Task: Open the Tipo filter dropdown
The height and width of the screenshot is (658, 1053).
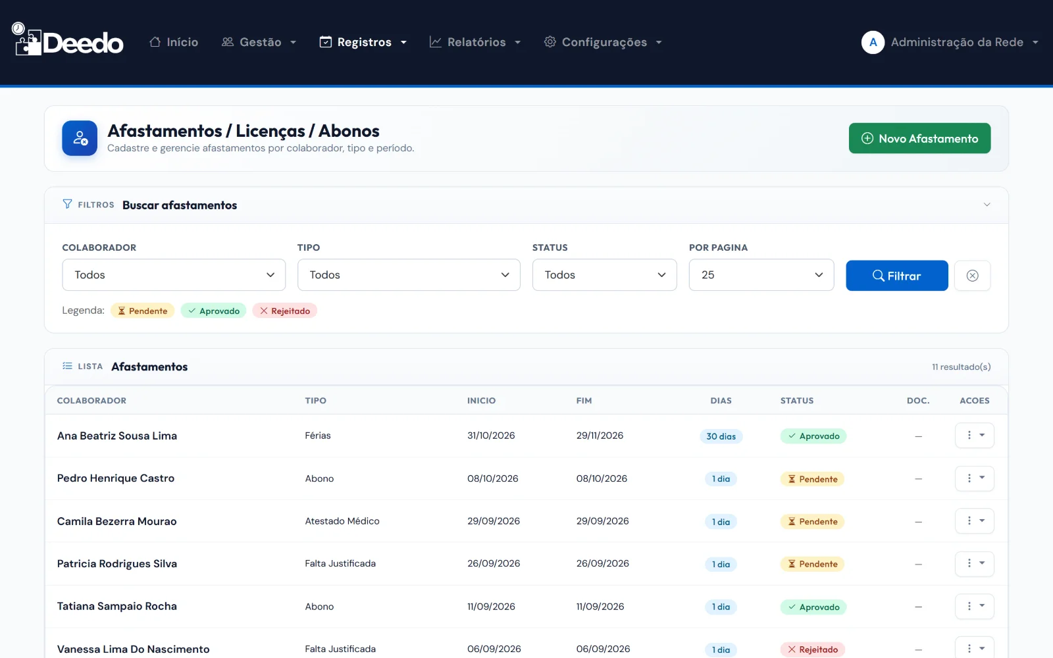Action: 409,275
